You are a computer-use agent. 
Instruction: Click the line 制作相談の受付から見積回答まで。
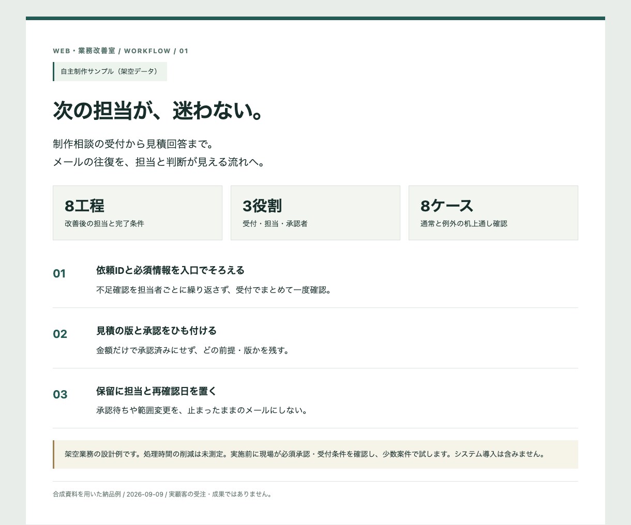[x=133, y=144]
